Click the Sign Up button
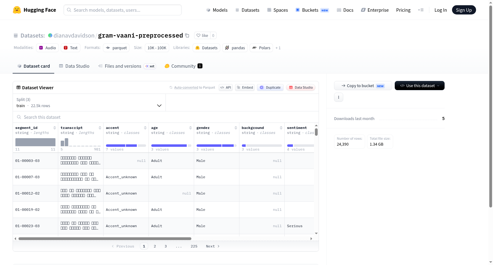The image size is (493, 265). (x=464, y=10)
